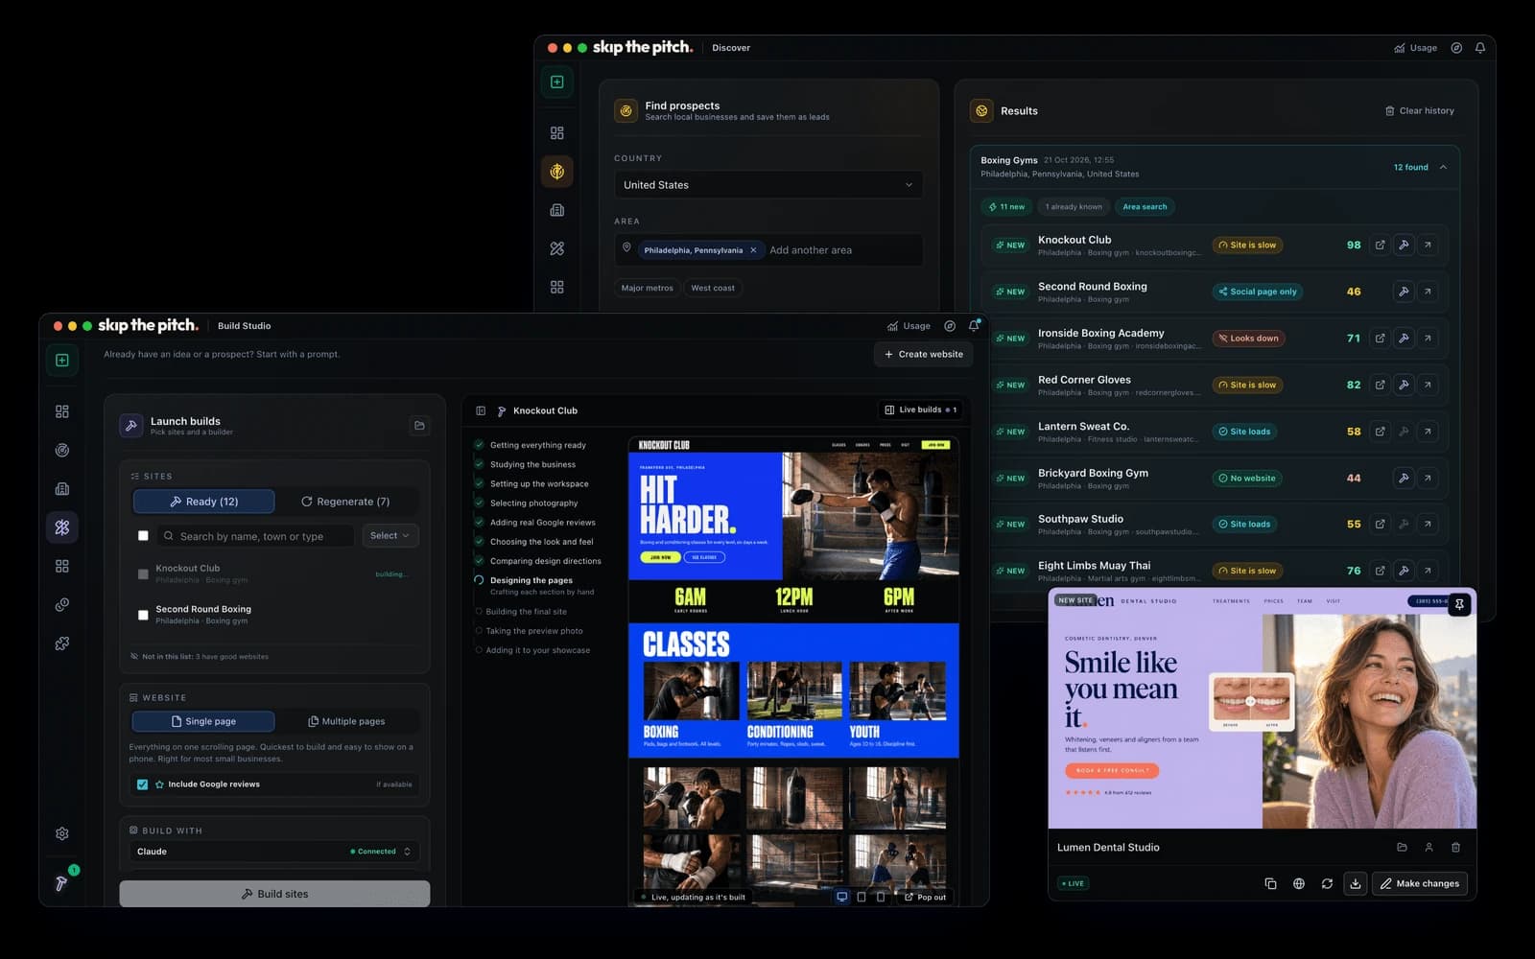The width and height of the screenshot is (1535, 959).
Task: Filter results by 1 already known
Action: [1074, 207]
